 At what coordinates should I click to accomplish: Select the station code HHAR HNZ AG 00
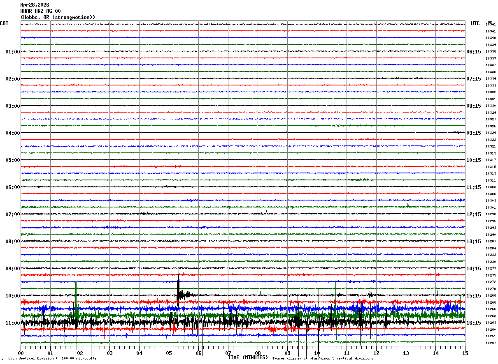40,11
